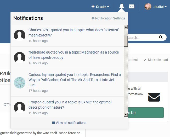
Task: Click the green Sign Up button
Action: pos(146,113)
